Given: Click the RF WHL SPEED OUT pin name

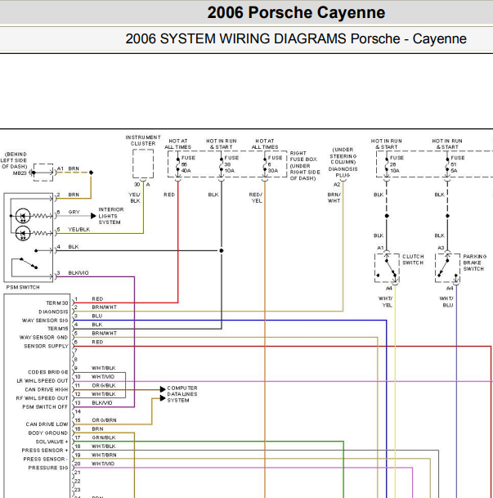Looking at the screenshot, I should 42,398.
